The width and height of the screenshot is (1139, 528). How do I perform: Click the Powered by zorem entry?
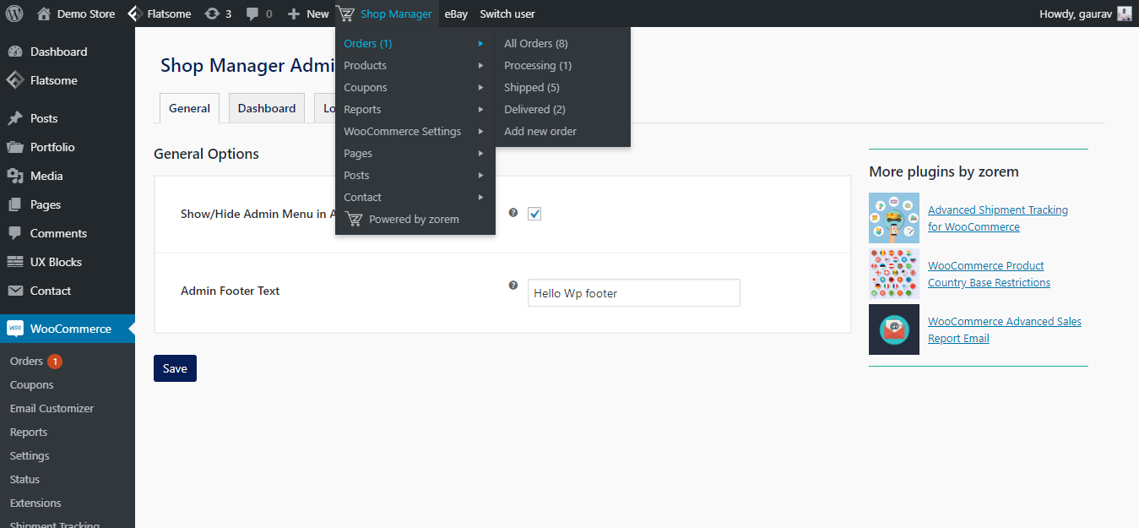point(415,219)
